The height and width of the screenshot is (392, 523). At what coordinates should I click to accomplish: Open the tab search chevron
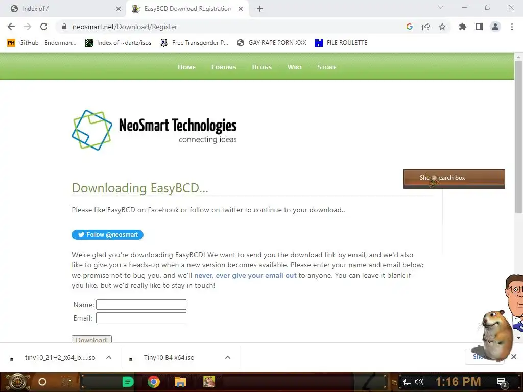click(x=441, y=7)
